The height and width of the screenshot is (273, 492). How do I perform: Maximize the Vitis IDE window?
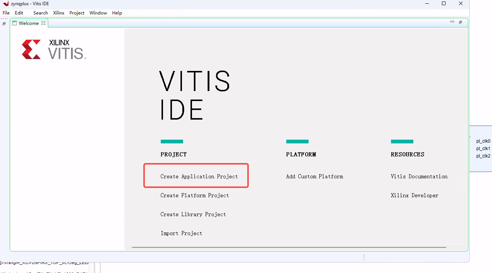pos(444,3)
